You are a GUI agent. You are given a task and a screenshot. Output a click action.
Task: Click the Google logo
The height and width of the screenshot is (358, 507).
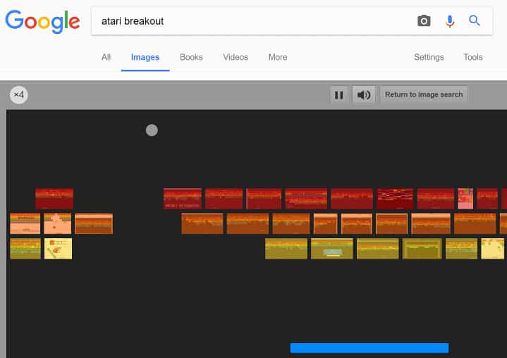pyautogui.click(x=42, y=21)
